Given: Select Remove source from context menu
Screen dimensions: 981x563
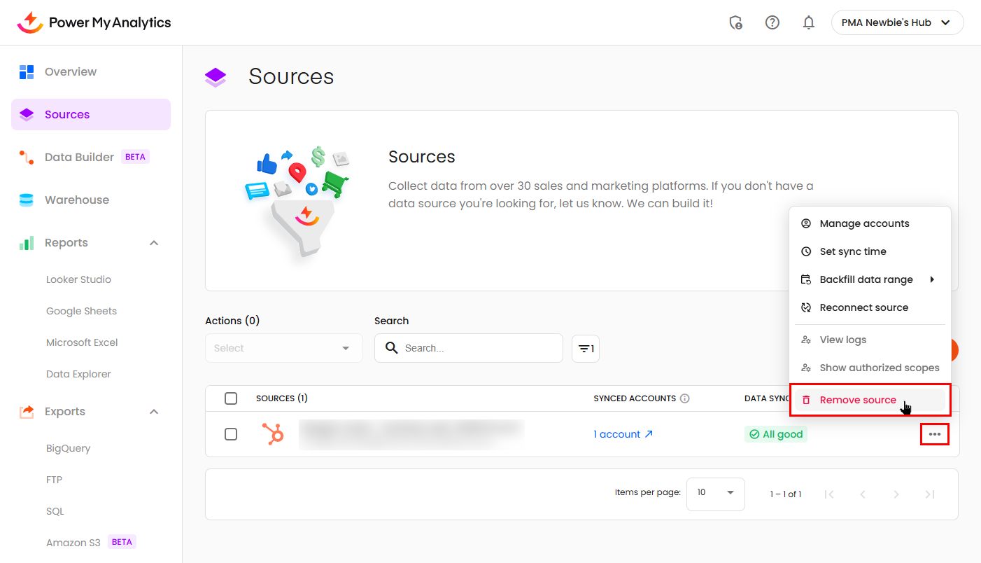Looking at the screenshot, I should (x=858, y=400).
